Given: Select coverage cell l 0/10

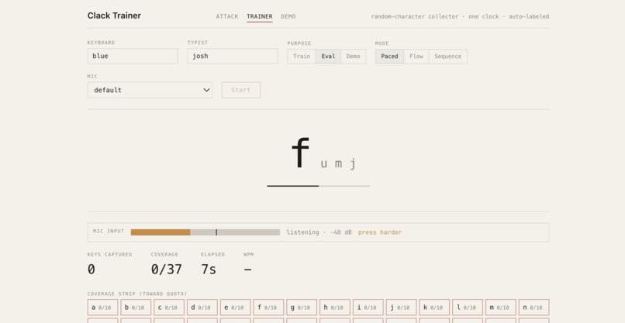Looking at the screenshot, I should pos(467,308).
